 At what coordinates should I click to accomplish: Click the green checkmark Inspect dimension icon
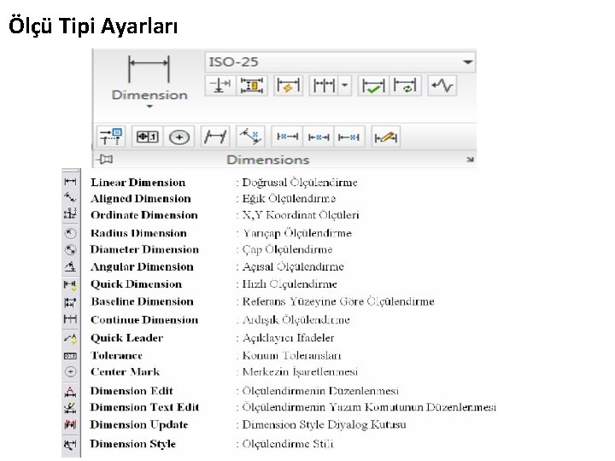pos(373,85)
